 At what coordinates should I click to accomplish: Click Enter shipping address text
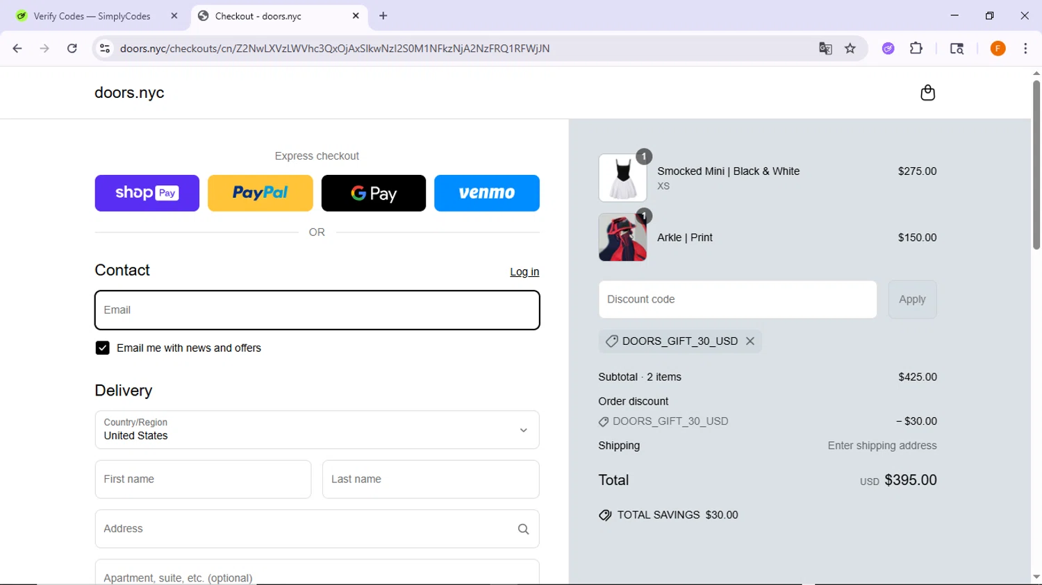coord(882,446)
